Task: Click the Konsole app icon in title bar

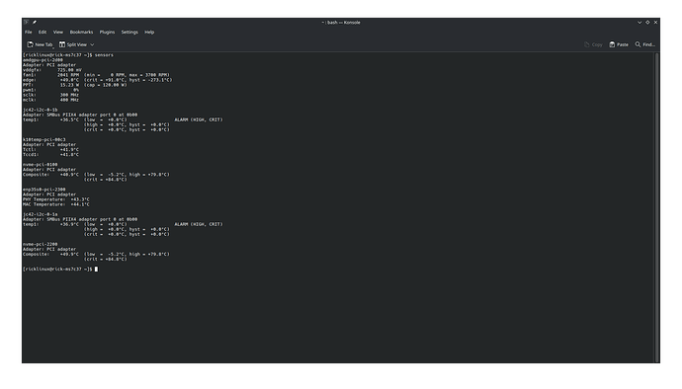Action: pos(27,22)
